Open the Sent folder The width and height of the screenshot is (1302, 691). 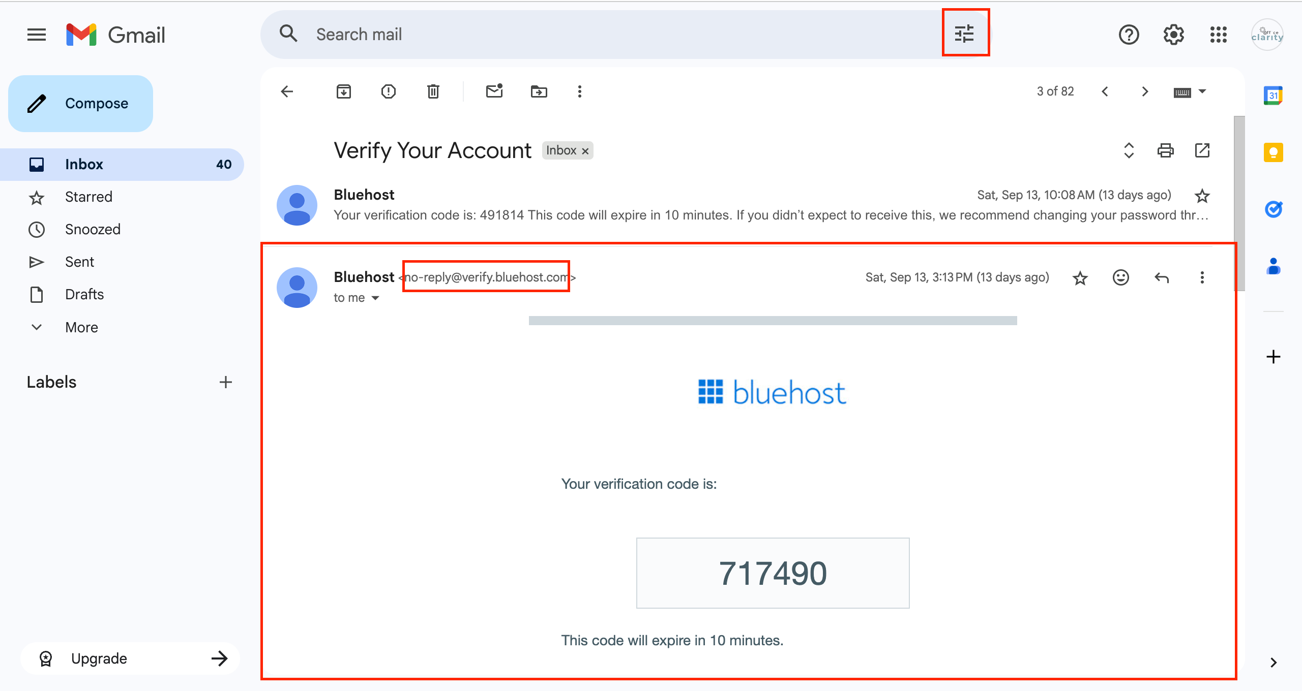[x=79, y=262]
